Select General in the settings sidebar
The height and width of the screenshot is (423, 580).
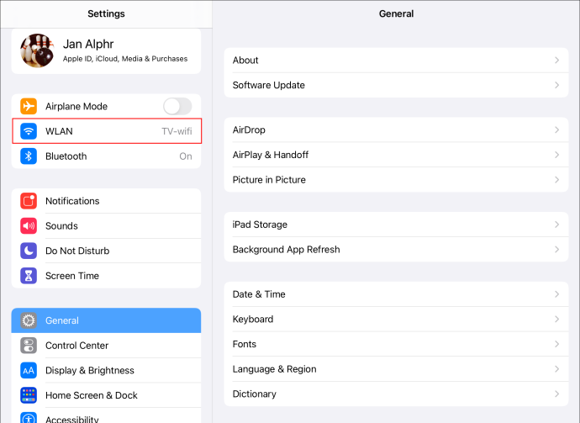(x=106, y=320)
